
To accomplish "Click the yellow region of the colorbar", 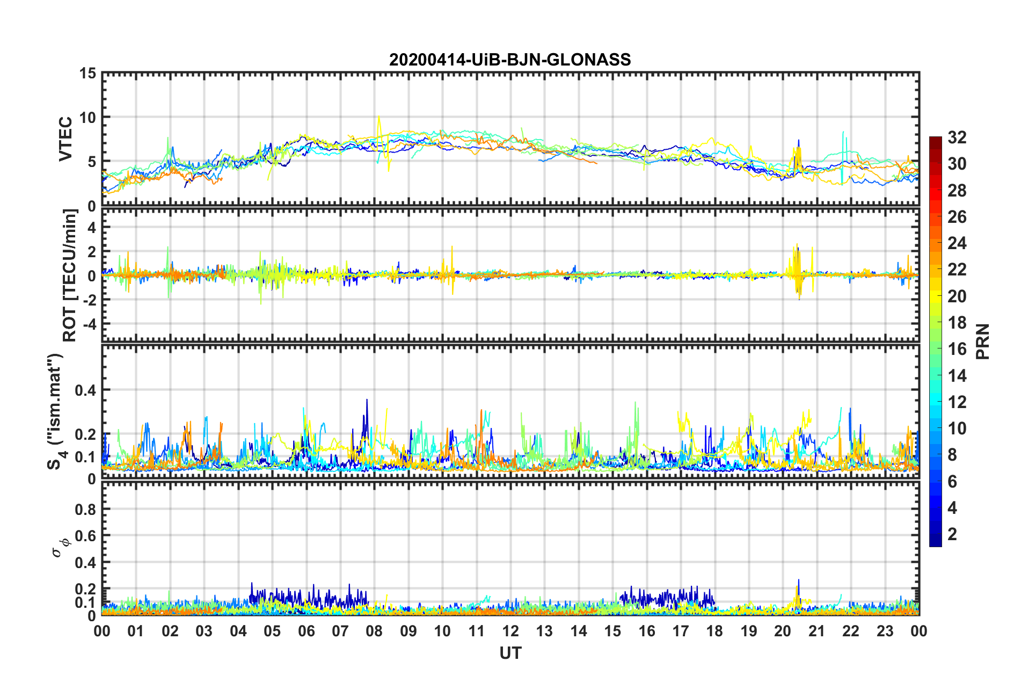I will tap(936, 296).
